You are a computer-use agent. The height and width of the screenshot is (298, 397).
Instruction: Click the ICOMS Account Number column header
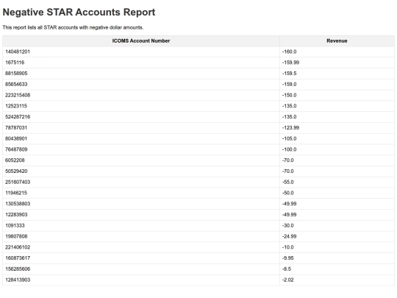click(x=141, y=40)
